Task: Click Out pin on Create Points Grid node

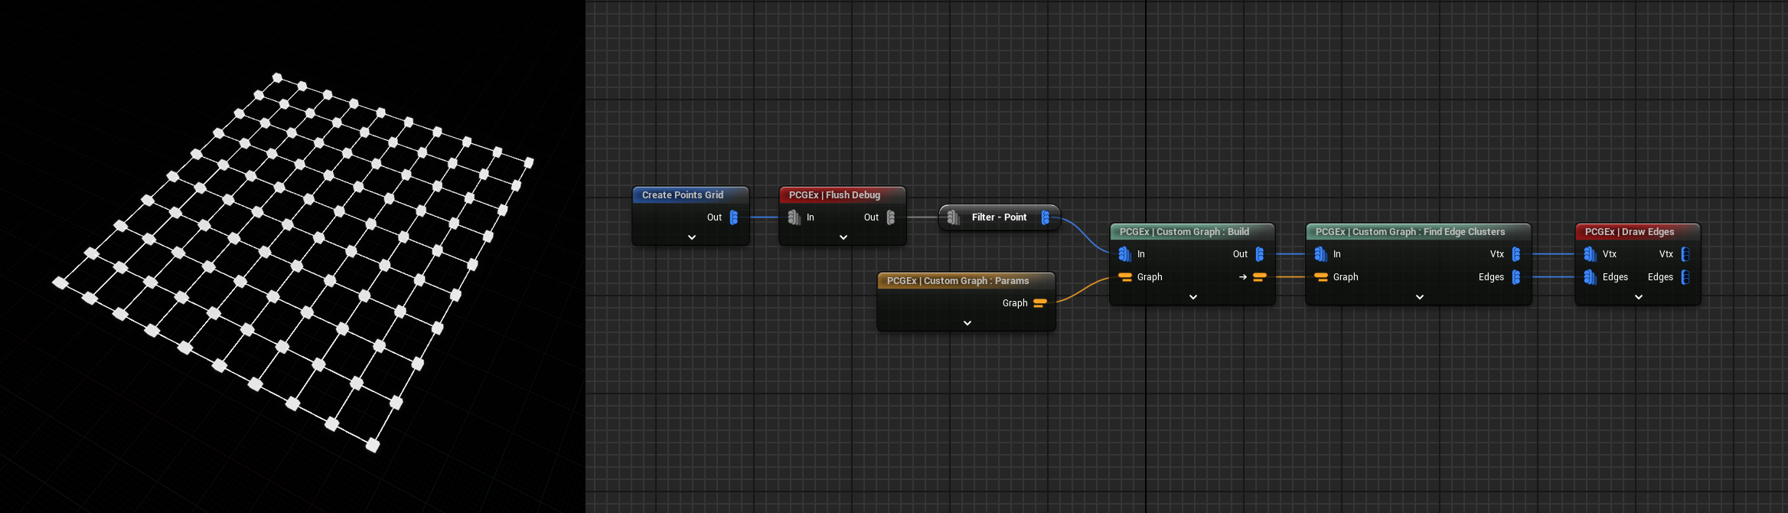Action: [733, 217]
